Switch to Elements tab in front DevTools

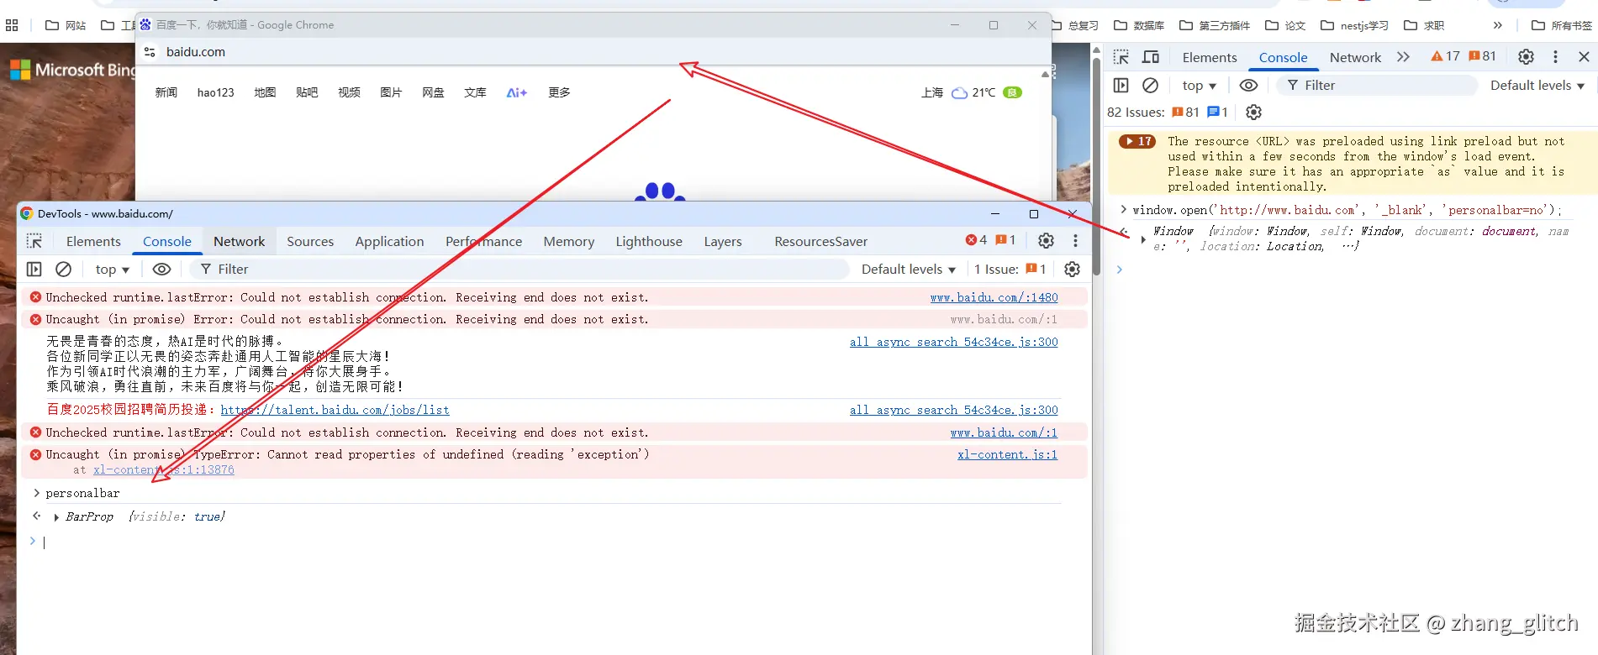coord(93,241)
